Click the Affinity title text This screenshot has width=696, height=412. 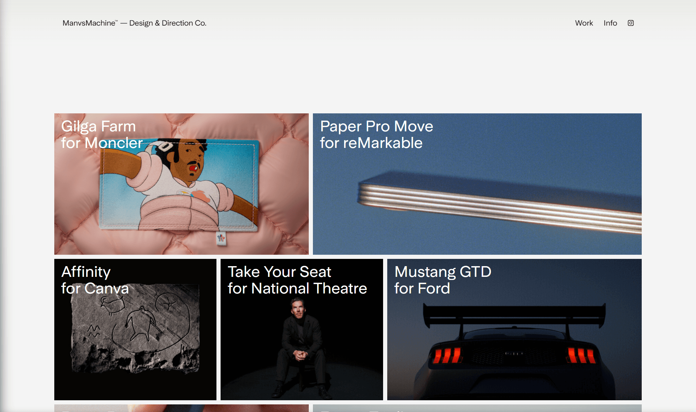coord(86,272)
